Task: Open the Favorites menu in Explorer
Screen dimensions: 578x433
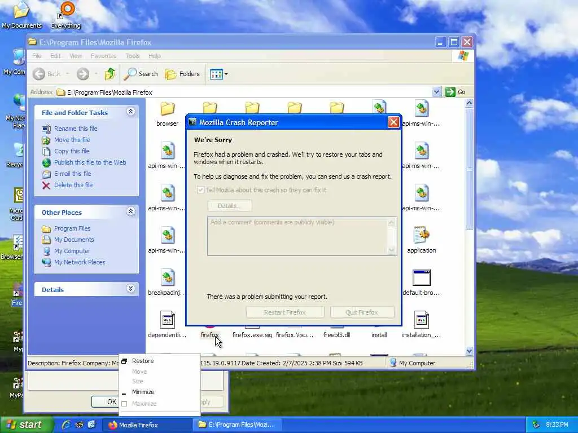Action: tap(104, 56)
